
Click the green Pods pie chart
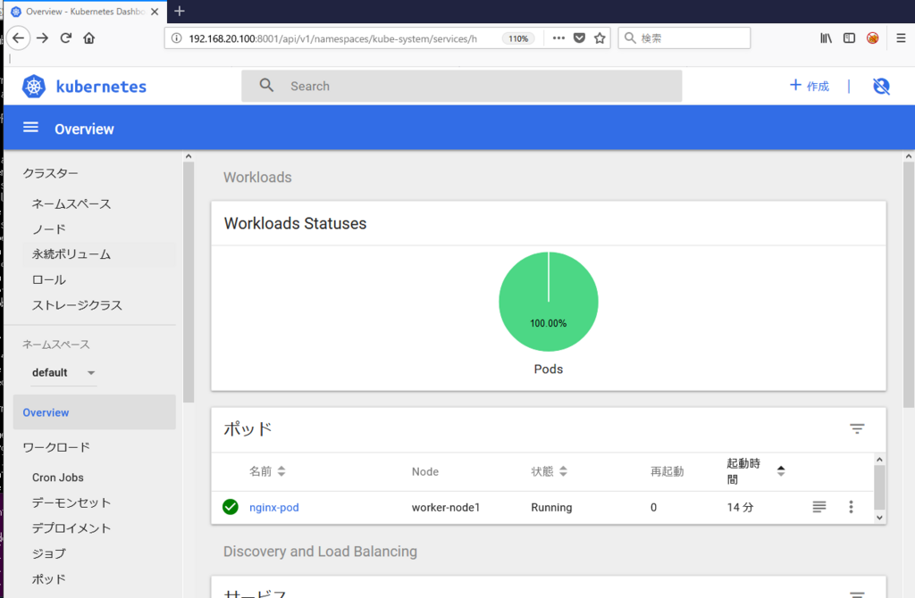tap(549, 302)
